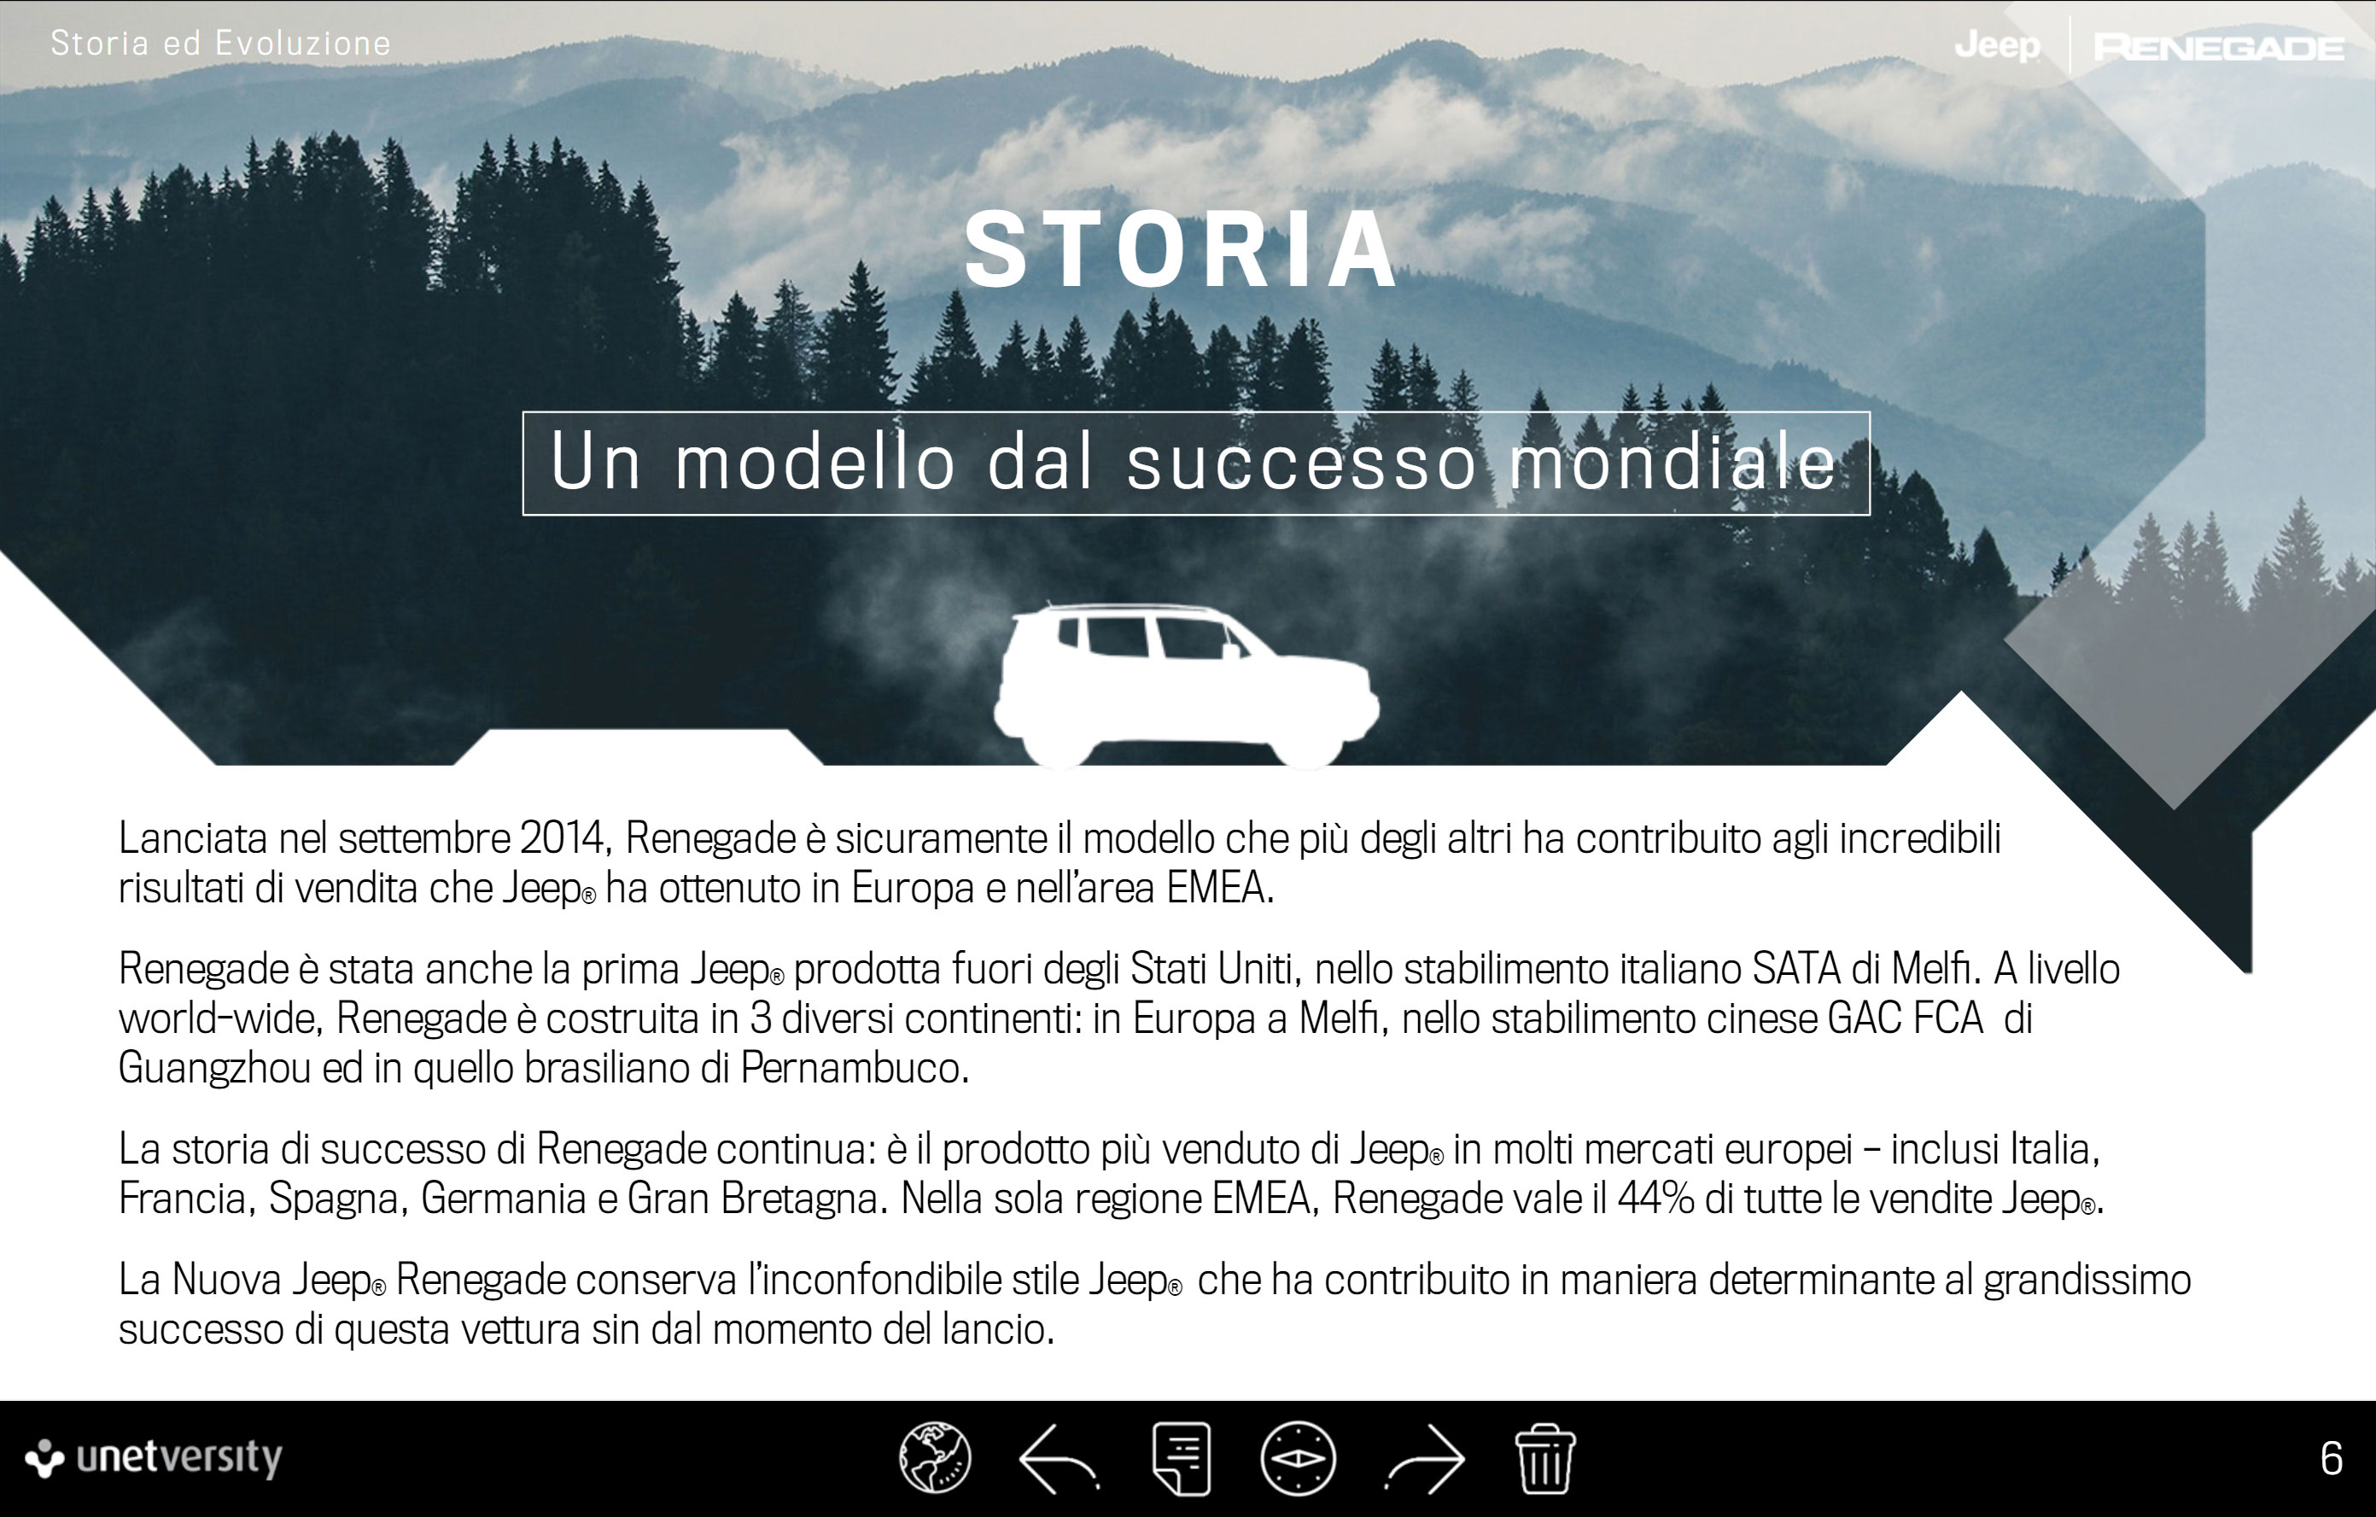Click the globe language icon
The image size is (2376, 1517).
click(934, 1458)
